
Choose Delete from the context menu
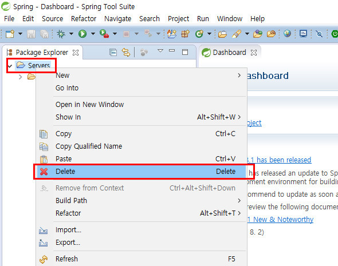click(x=142, y=172)
